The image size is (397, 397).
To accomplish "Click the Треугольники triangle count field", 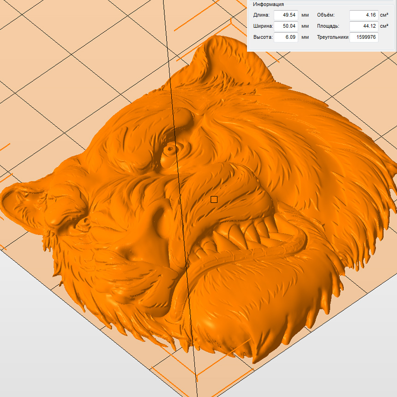I will pos(364,37).
